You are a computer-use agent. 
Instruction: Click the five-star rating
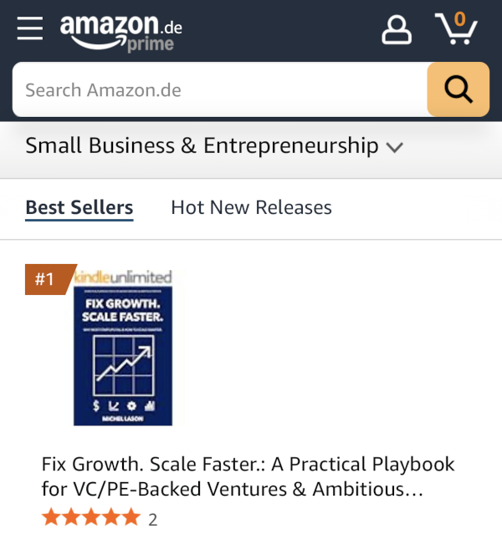pyautogui.click(x=90, y=518)
